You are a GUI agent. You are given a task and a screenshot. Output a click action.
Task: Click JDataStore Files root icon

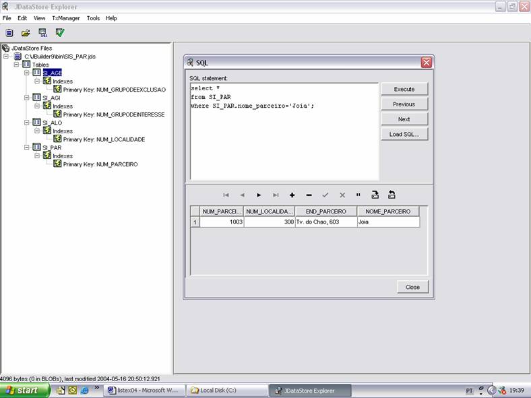click(x=6, y=48)
